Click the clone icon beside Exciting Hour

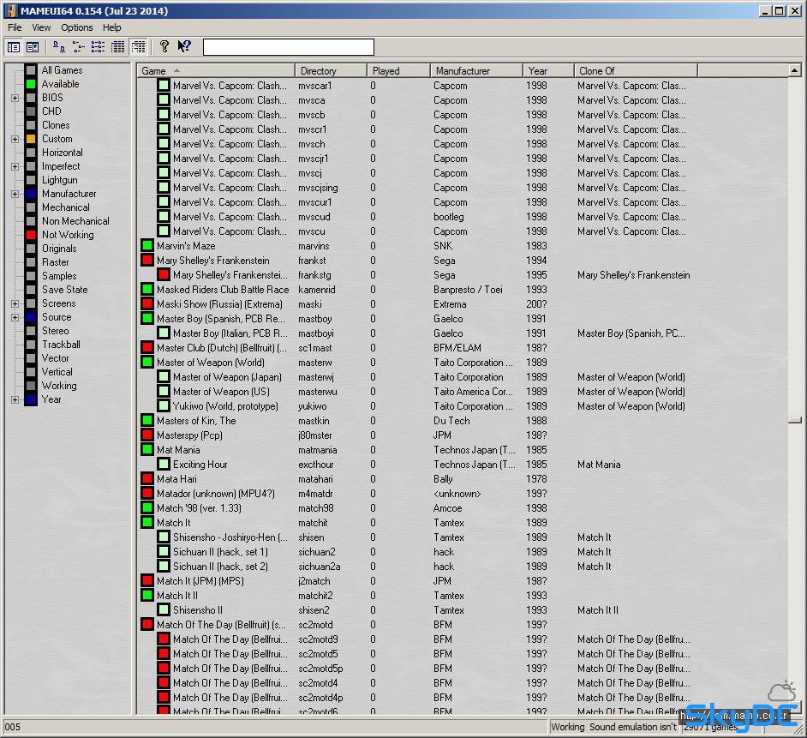click(164, 464)
